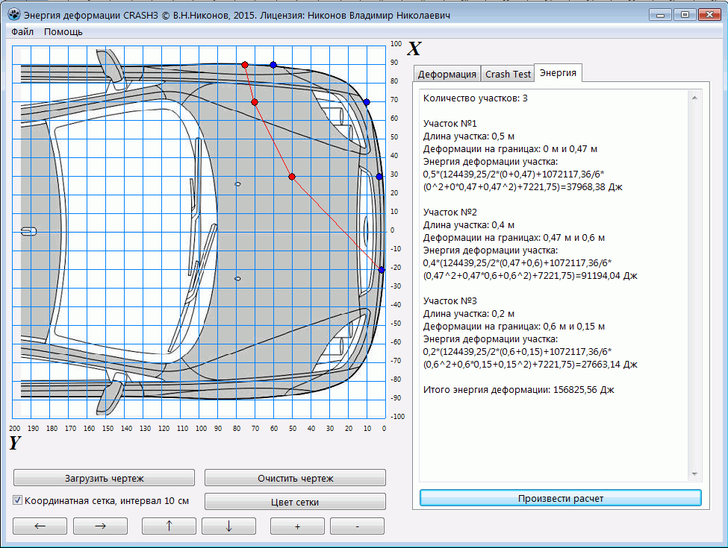Screen dimensions: 728x548
Task: Click the Загрузить чертеж button
Action: click(104, 478)
